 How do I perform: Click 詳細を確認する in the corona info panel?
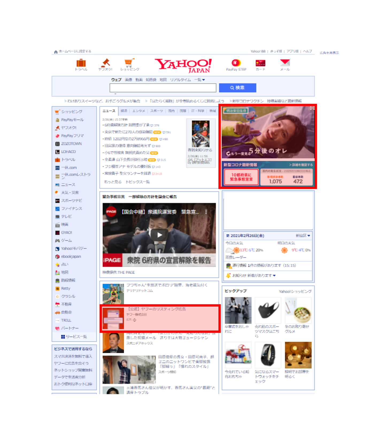point(301,165)
